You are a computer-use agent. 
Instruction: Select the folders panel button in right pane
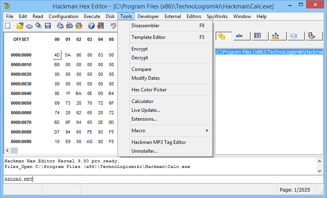[x=224, y=36]
